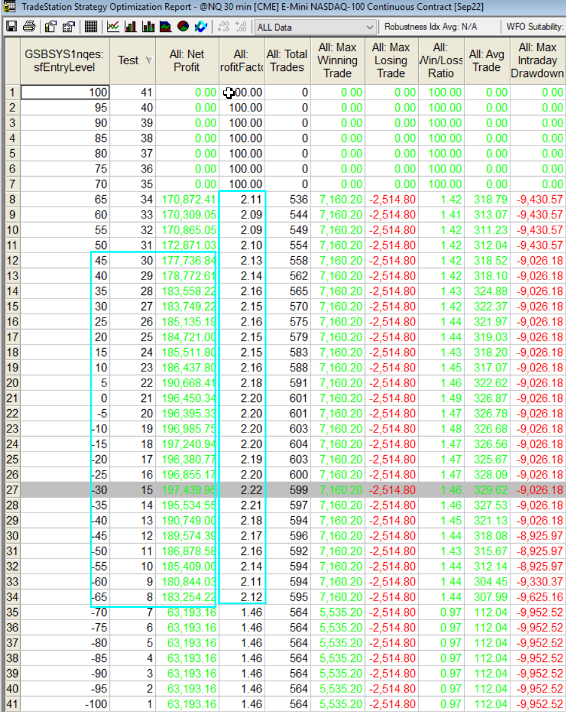The width and height of the screenshot is (566, 712).
Task: Open the pie chart icon
Action: tap(183, 28)
